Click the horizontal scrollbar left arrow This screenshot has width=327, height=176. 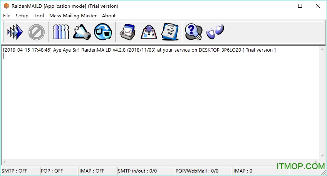coord(5,162)
